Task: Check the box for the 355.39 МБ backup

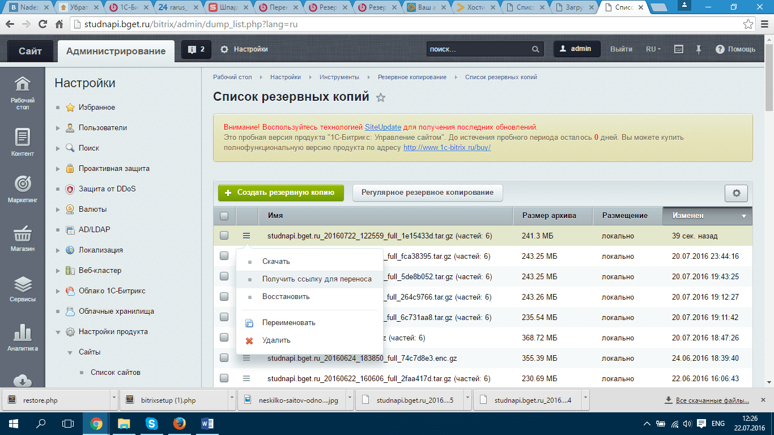Action: [x=224, y=358]
